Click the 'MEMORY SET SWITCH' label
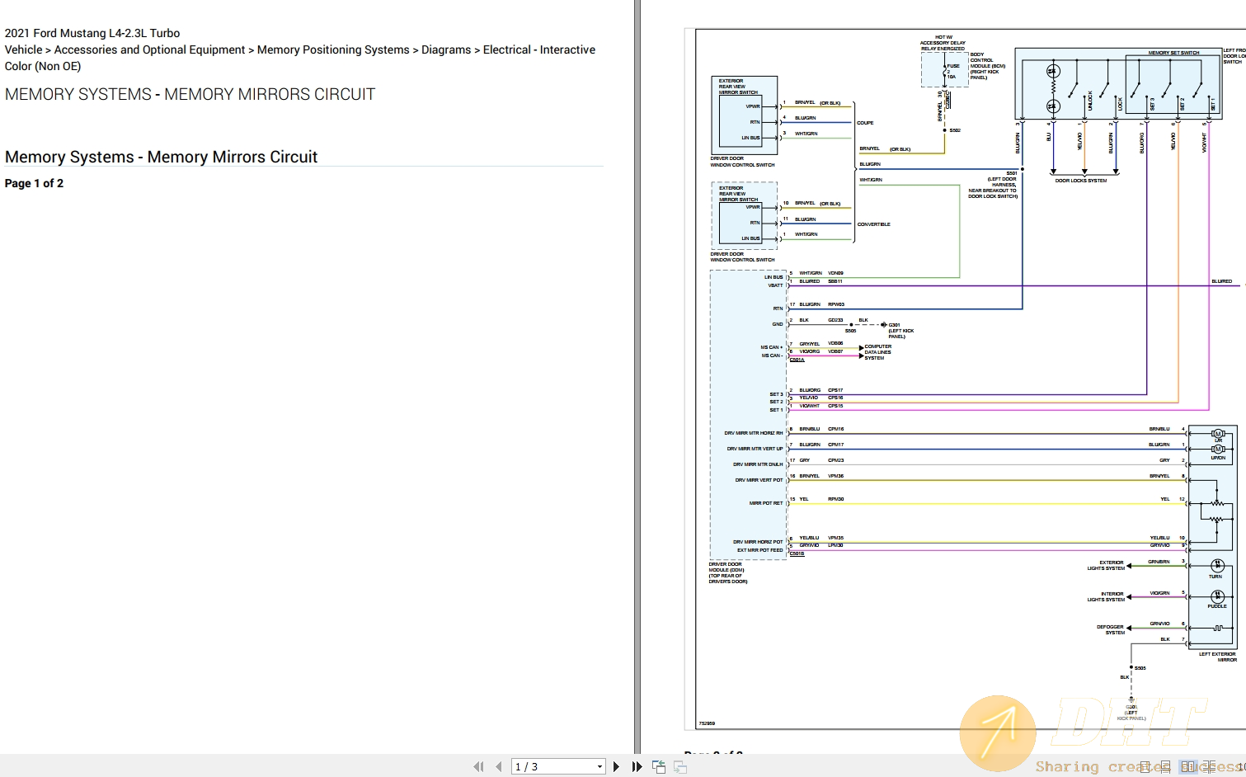Viewport: 1246px width, 777px height. (1173, 53)
